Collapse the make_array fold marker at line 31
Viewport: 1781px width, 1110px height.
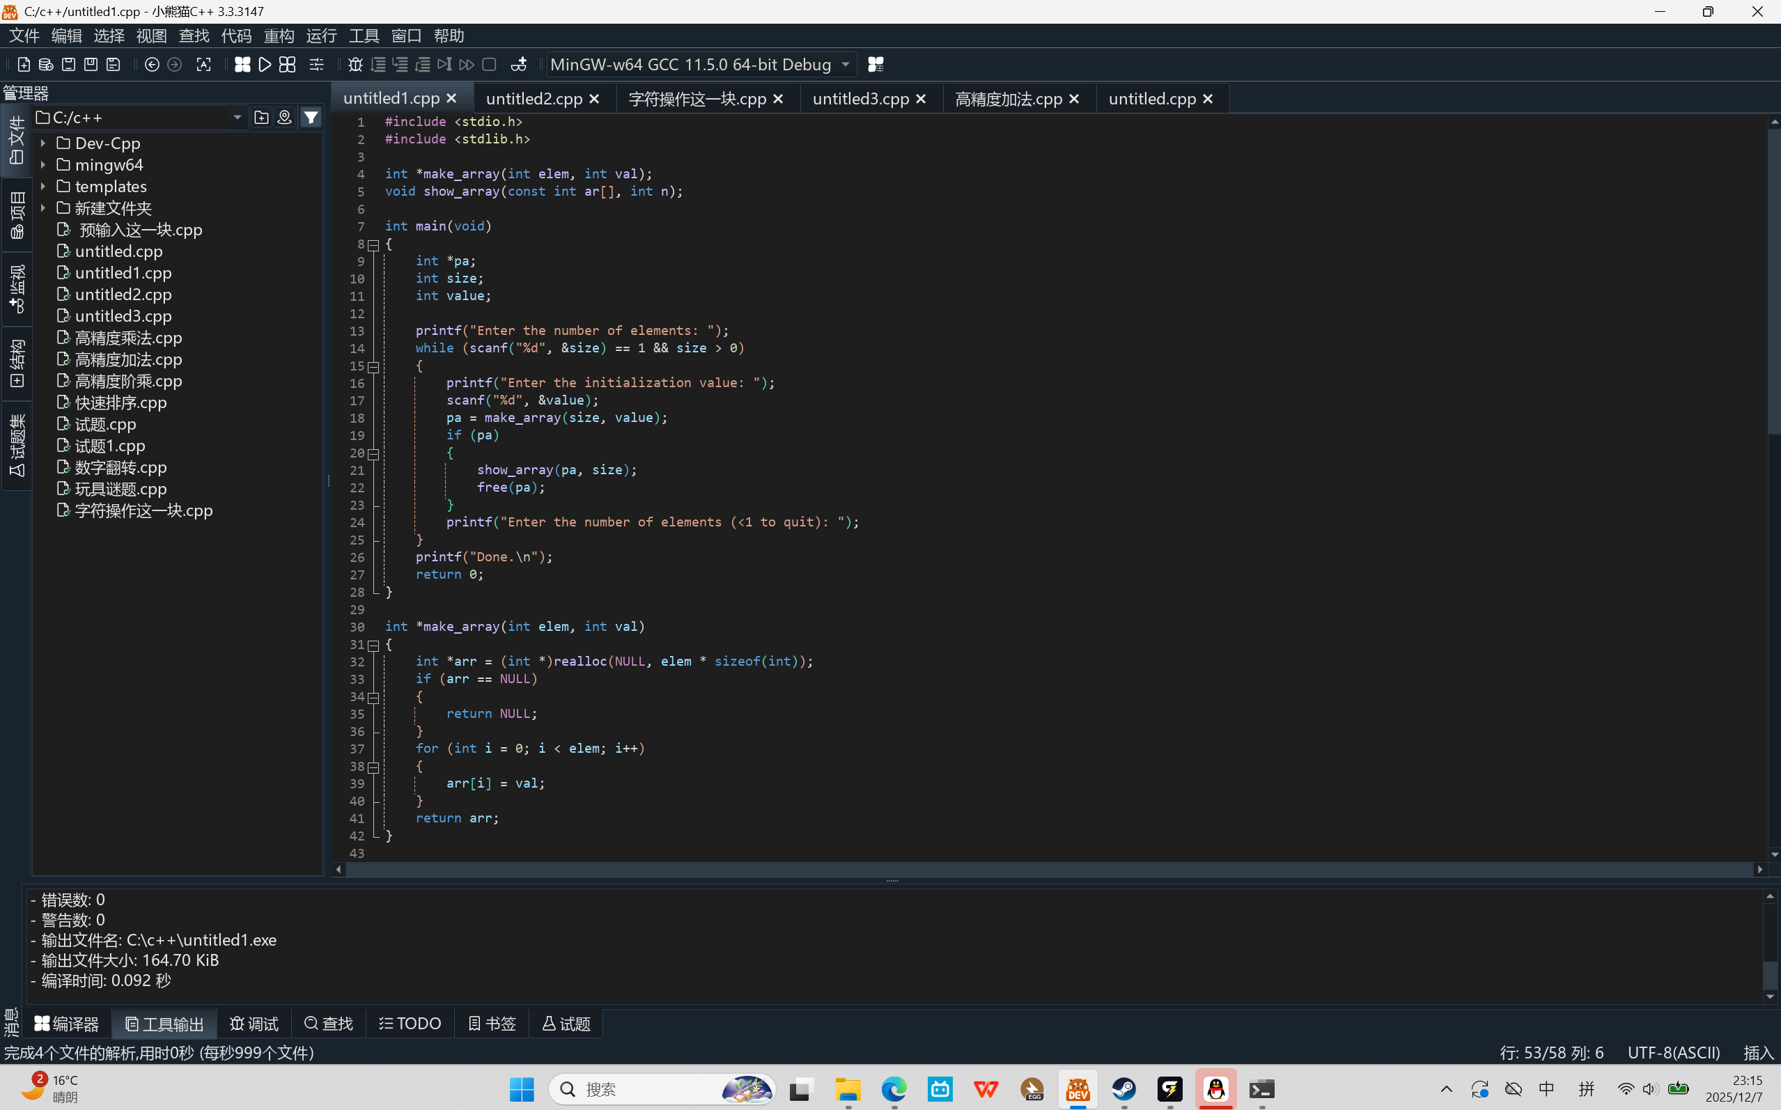373,646
